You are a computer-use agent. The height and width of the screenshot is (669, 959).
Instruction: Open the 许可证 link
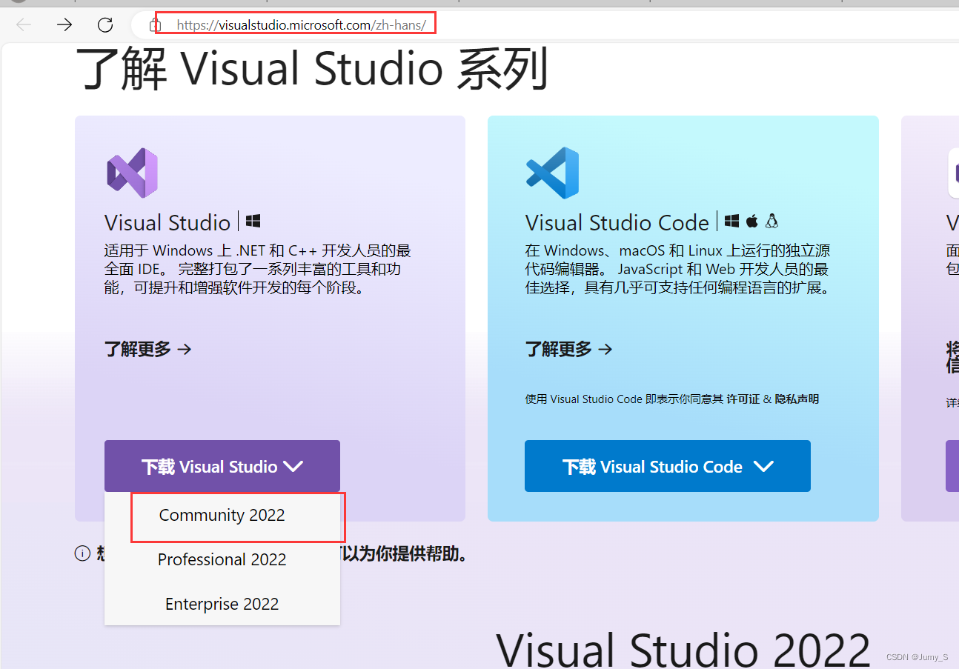743,399
